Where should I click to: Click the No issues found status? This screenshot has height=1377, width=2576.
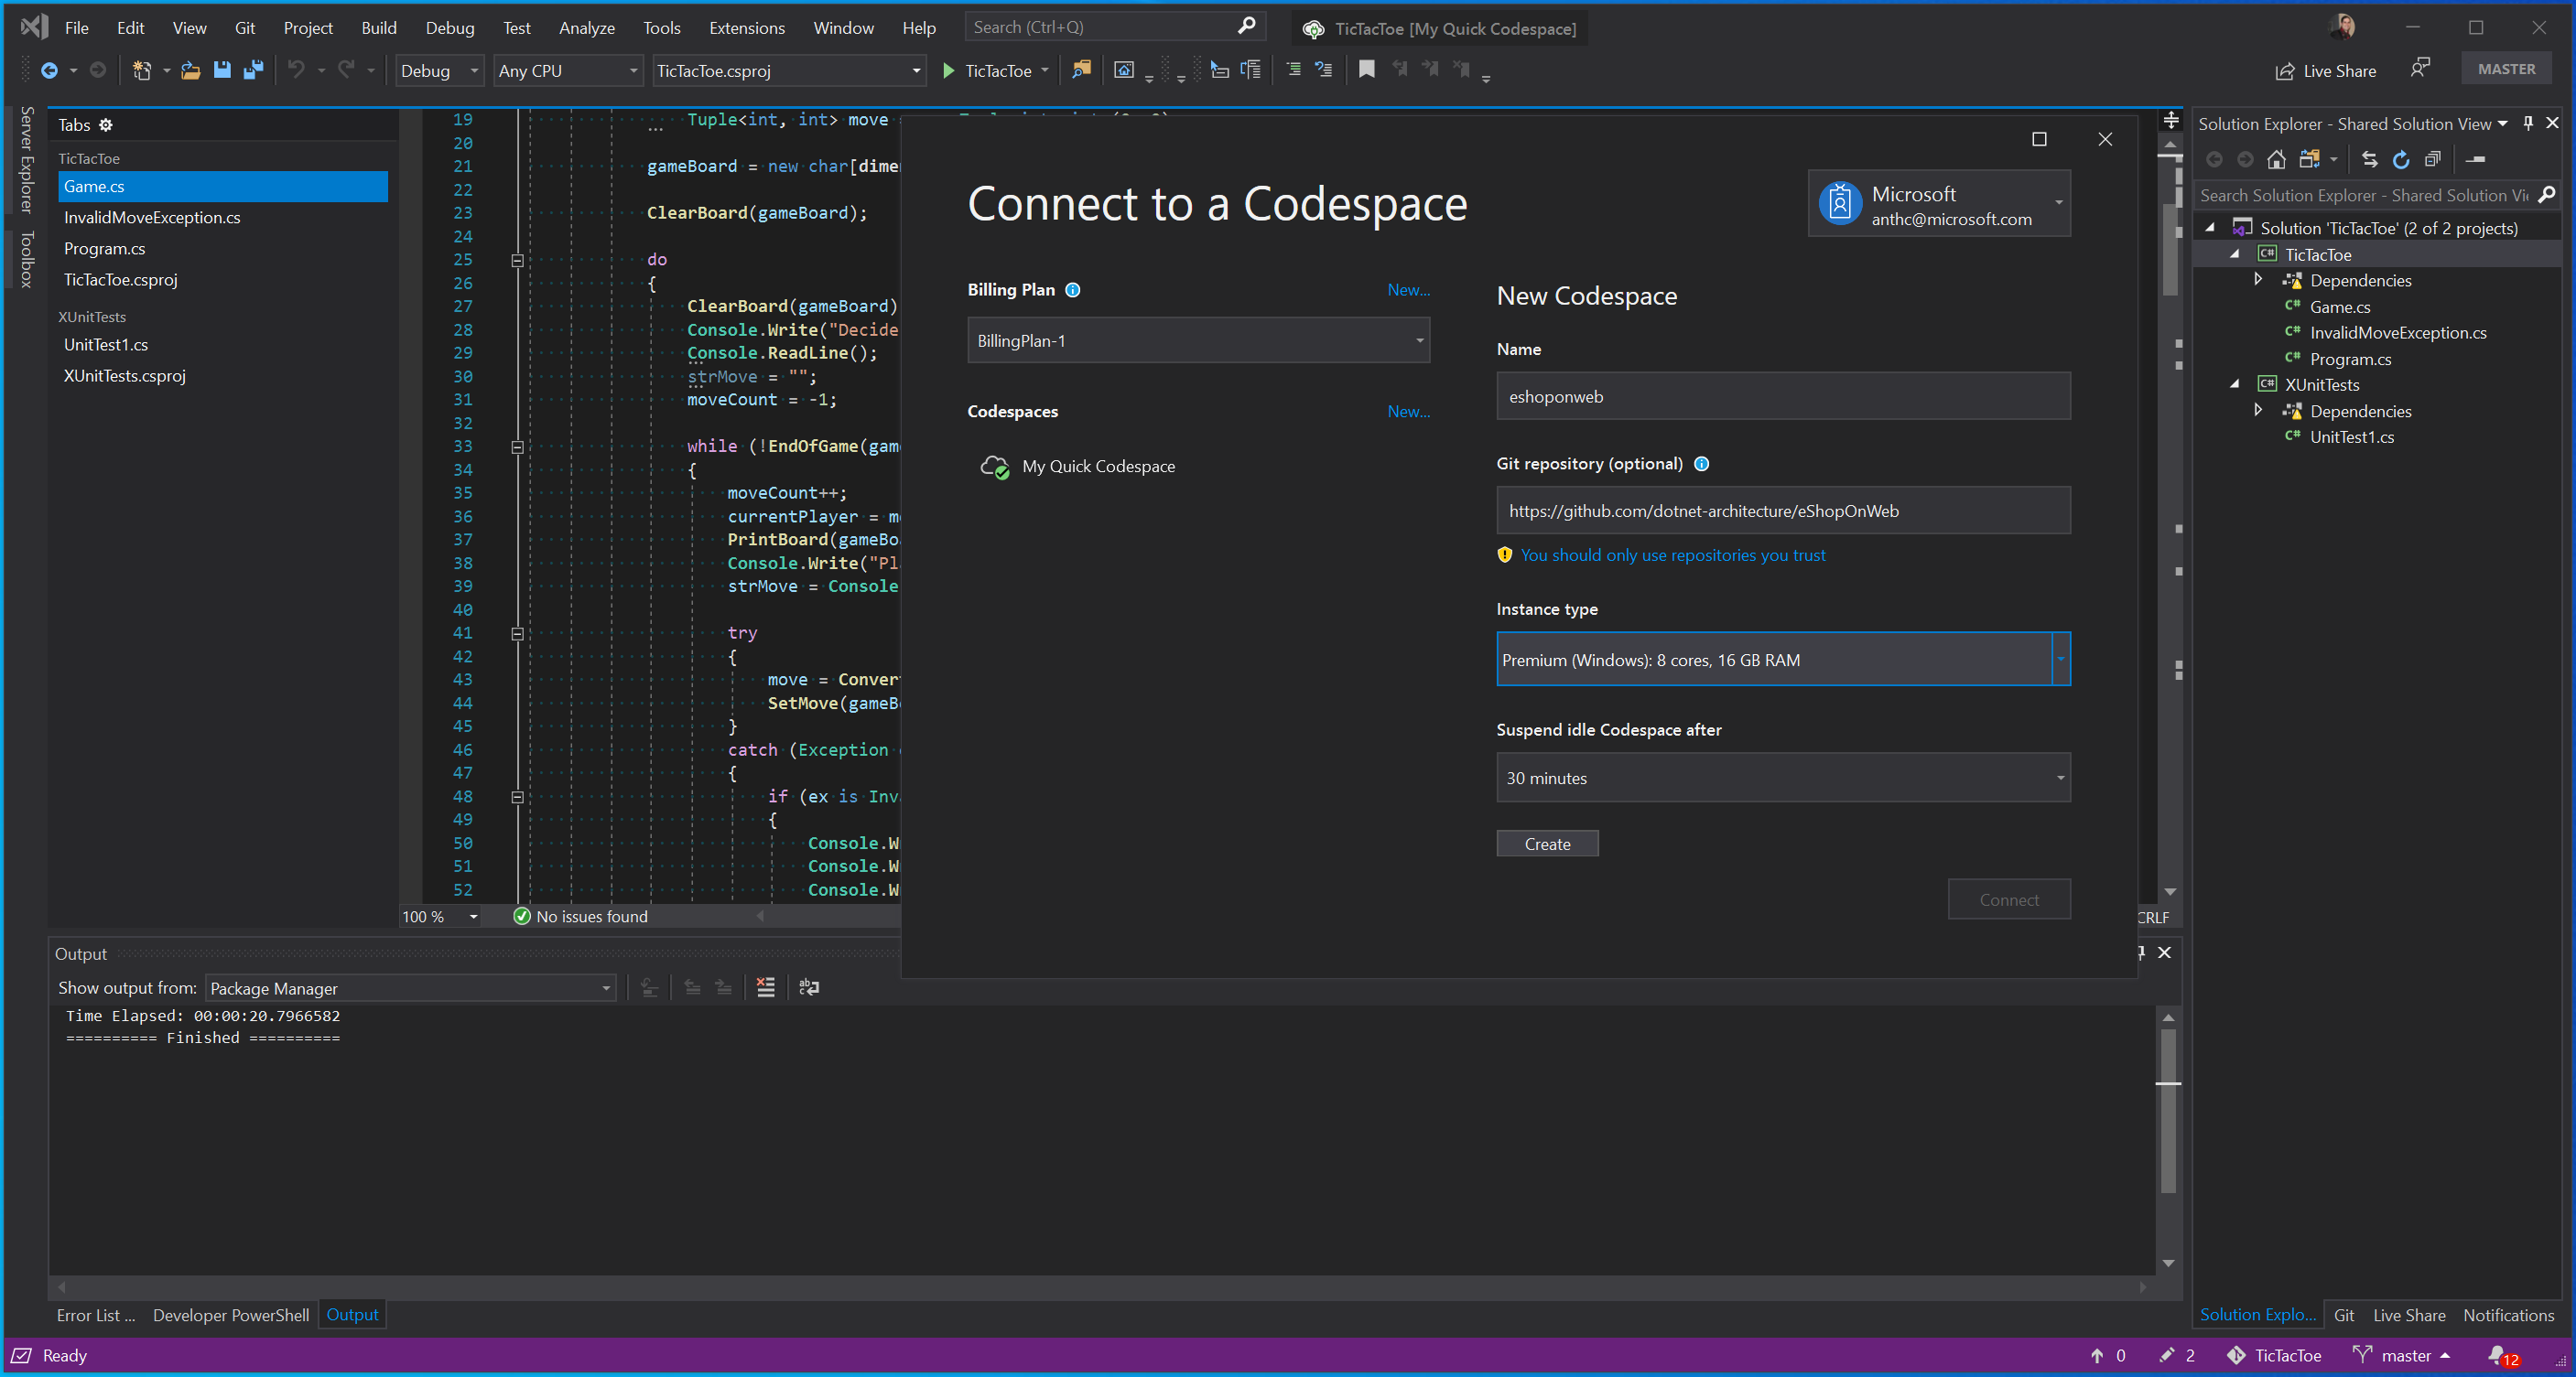(x=581, y=916)
